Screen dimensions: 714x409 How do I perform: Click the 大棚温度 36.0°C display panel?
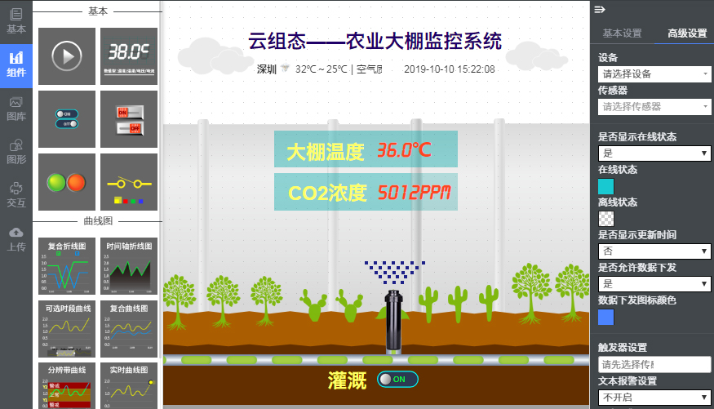[x=366, y=150]
